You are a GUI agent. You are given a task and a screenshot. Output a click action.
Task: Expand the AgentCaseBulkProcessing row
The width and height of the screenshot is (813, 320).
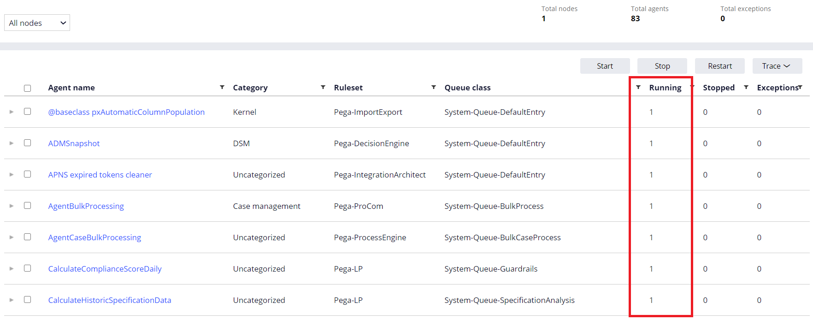[12, 237]
